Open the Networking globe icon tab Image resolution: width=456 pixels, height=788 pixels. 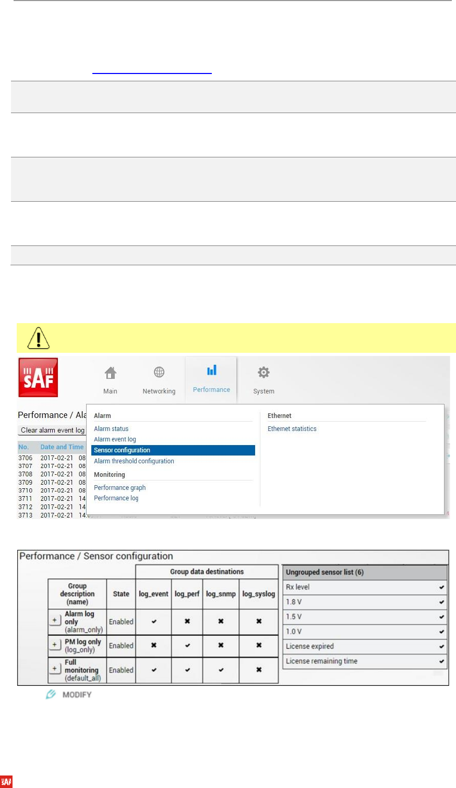(x=159, y=380)
